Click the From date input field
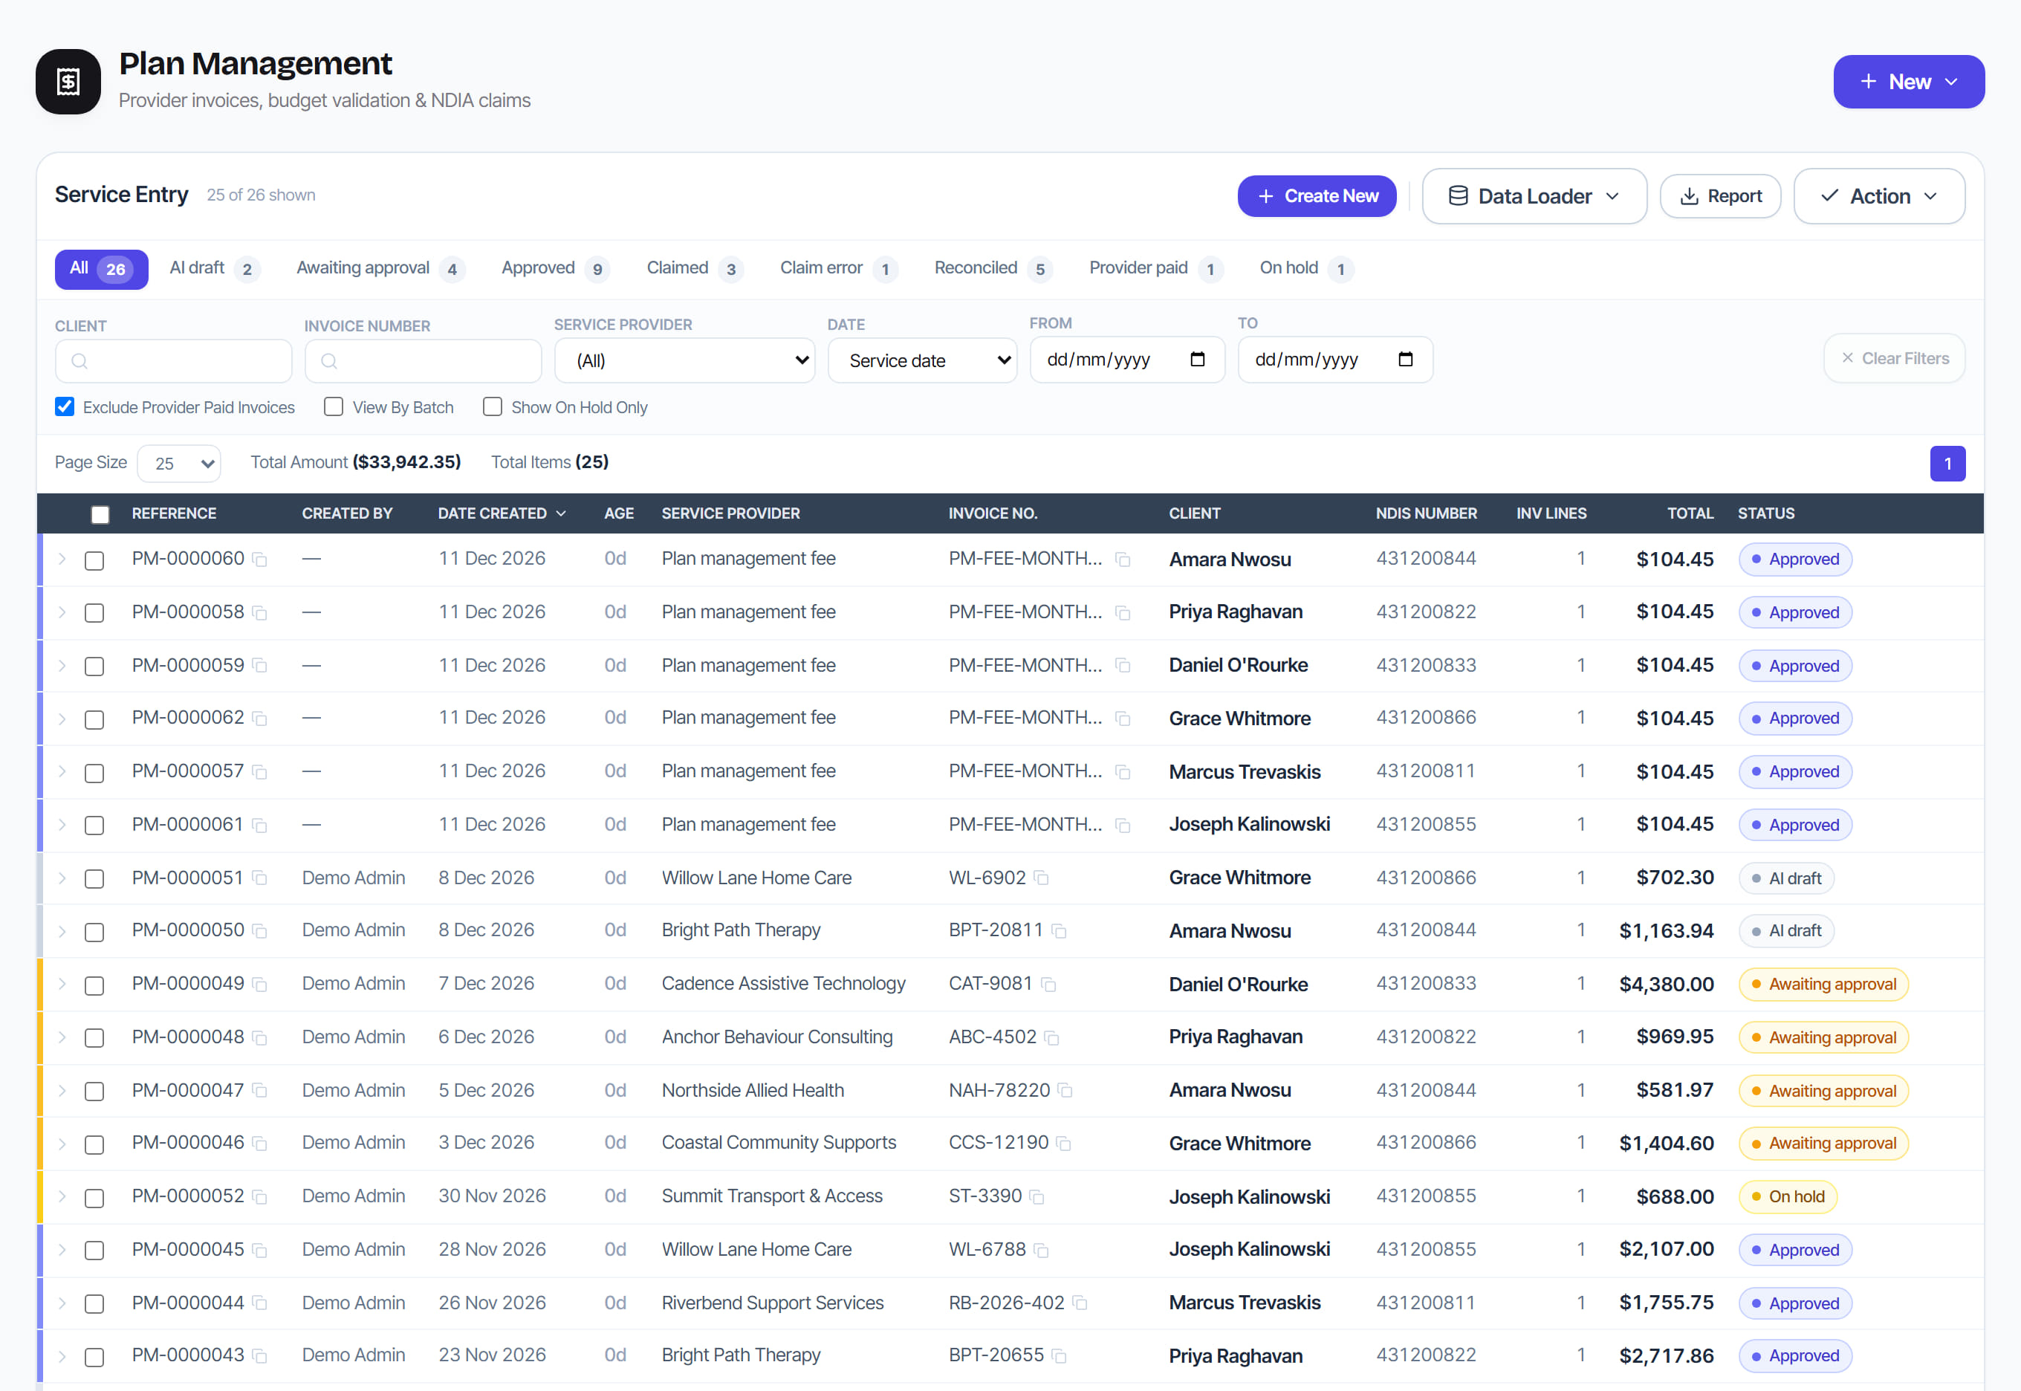Screen dimensions: 2021x1391 pos(1127,359)
